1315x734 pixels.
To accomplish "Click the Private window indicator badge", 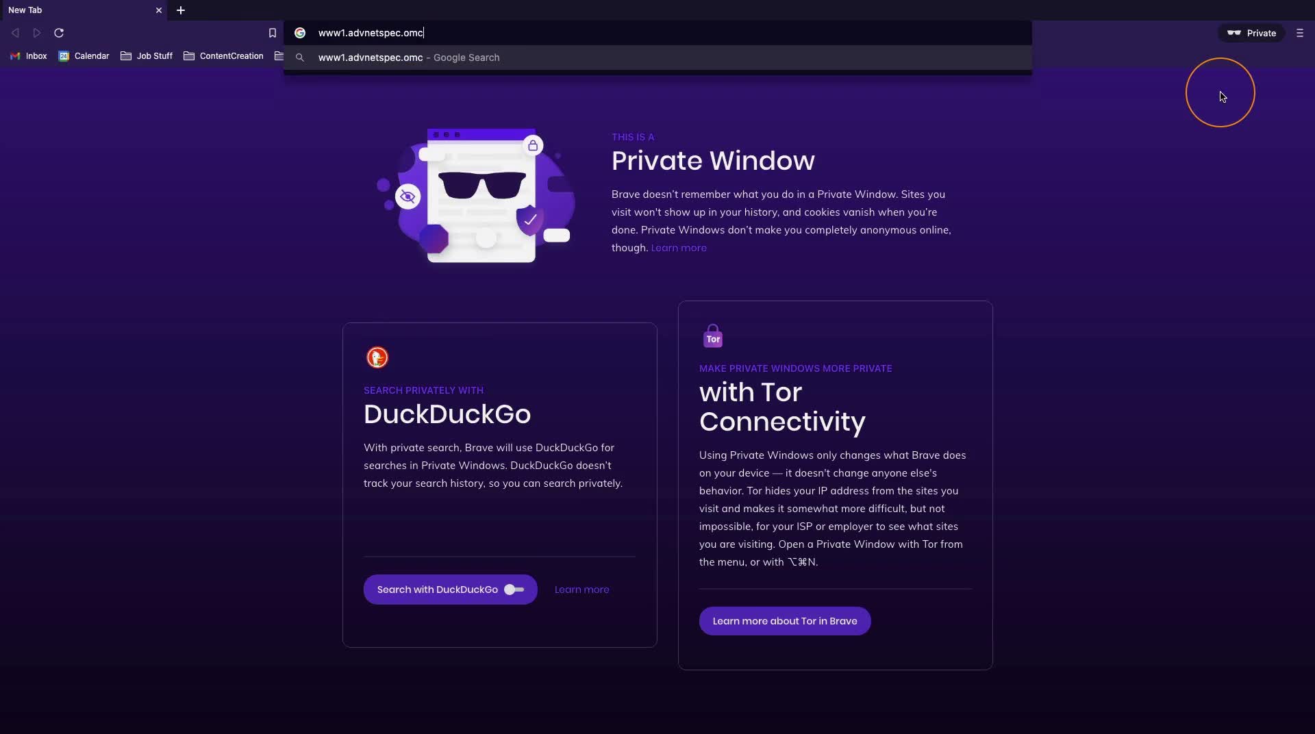I will point(1251,33).
